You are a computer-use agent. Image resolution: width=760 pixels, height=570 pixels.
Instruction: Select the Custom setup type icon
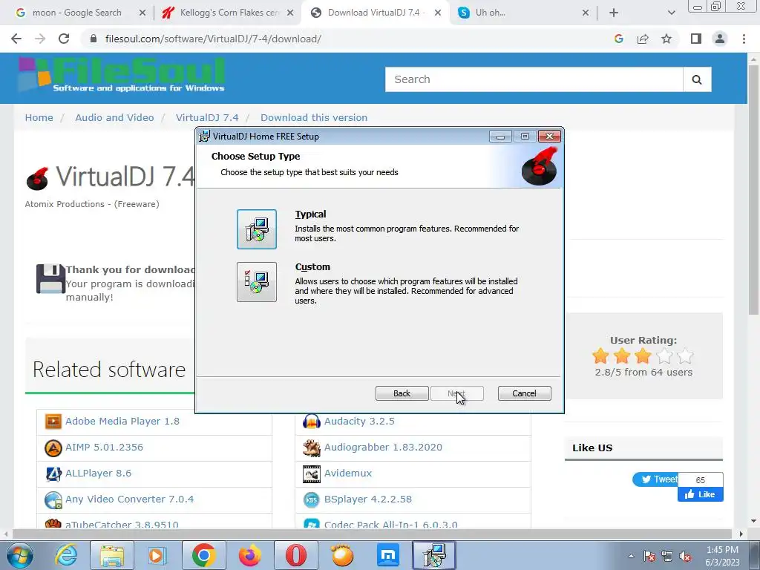pyautogui.click(x=256, y=282)
